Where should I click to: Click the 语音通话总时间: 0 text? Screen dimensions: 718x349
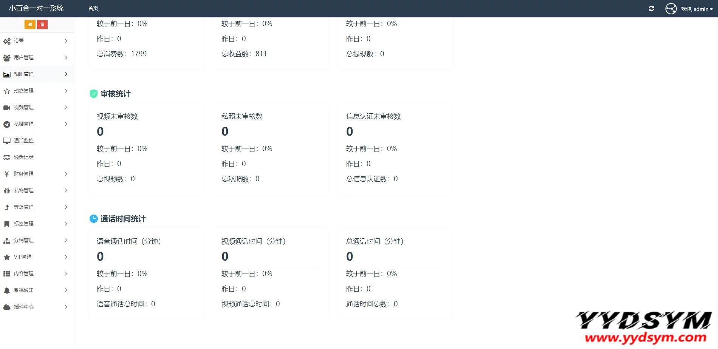point(126,304)
